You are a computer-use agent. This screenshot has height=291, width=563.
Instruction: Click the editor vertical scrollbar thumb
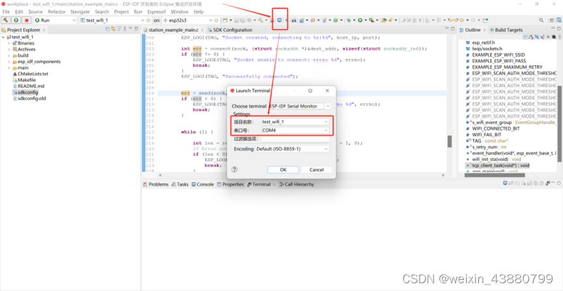pyautogui.click(x=450, y=141)
